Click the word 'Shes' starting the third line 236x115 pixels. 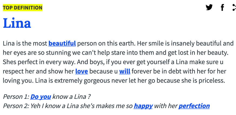9,62
